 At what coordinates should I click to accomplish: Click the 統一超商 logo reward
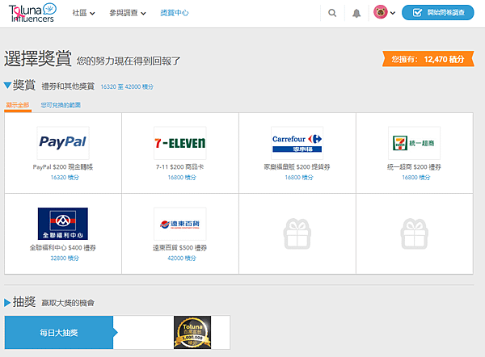point(414,143)
